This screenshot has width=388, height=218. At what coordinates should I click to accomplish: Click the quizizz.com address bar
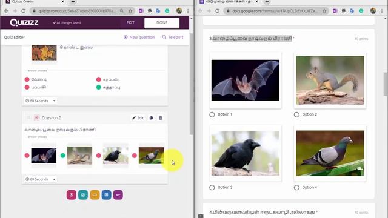(x=77, y=11)
